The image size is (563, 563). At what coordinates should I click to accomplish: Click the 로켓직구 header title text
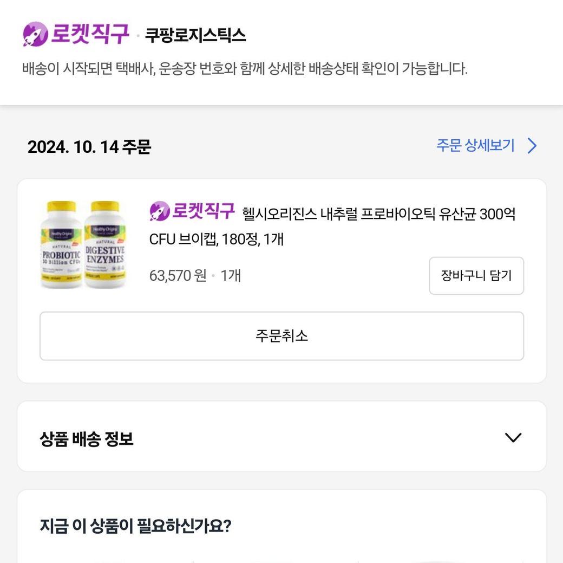pos(90,34)
